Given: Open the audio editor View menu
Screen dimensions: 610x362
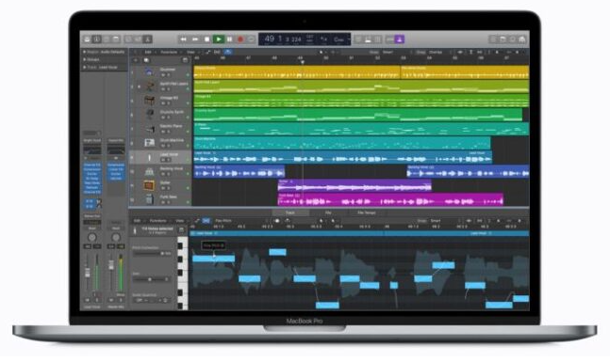Looking at the screenshot, I should click(180, 221).
